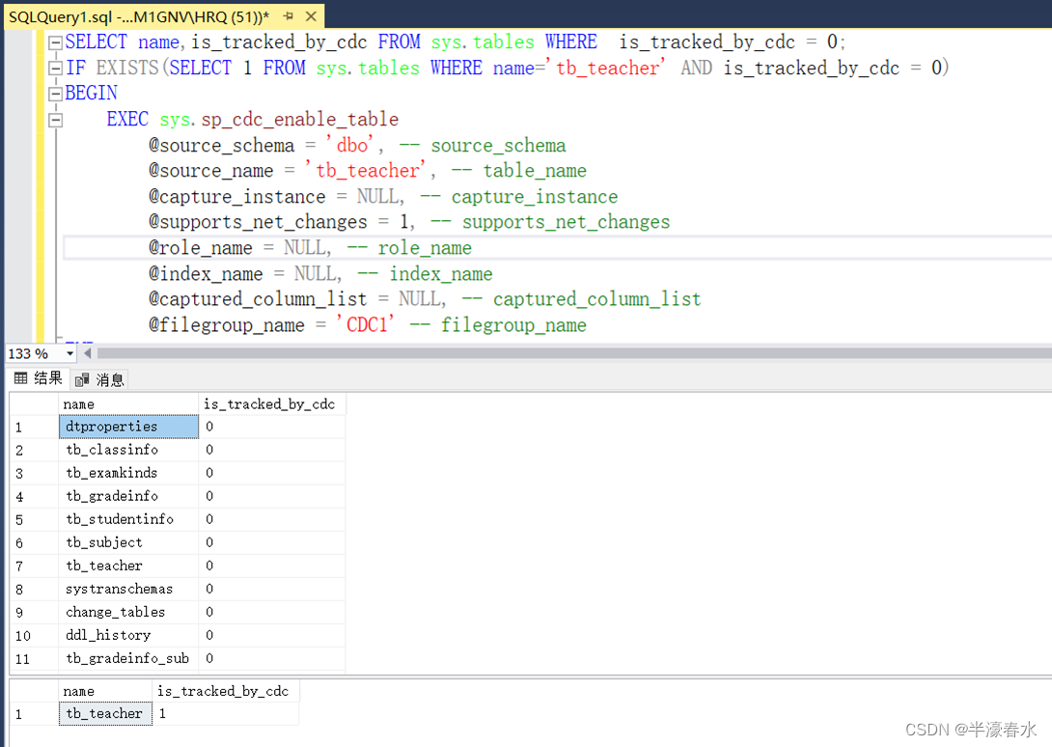Click the select-all corner of the results grid
Viewport: 1052px width, 747px height.
[35, 403]
